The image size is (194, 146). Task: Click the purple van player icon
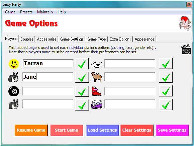coord(97,104)
